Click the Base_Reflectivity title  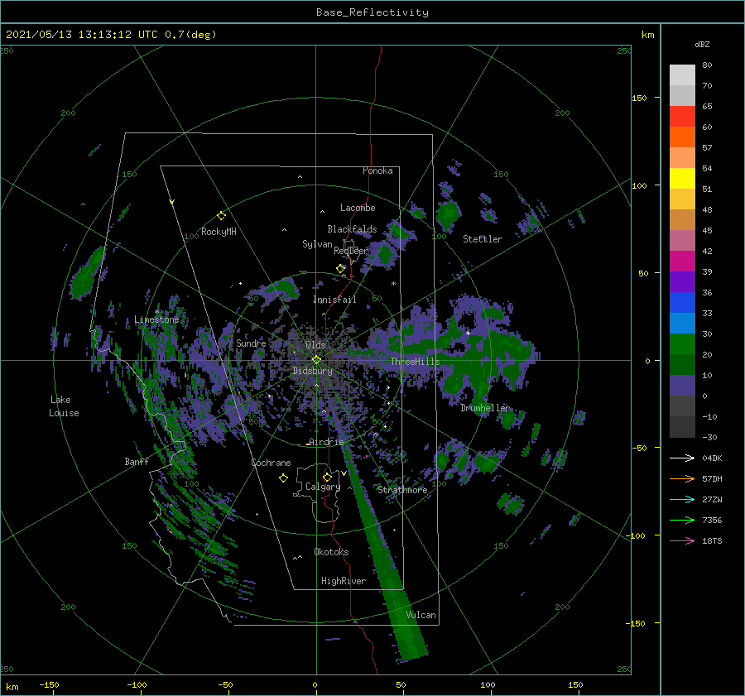pos(372,12)
